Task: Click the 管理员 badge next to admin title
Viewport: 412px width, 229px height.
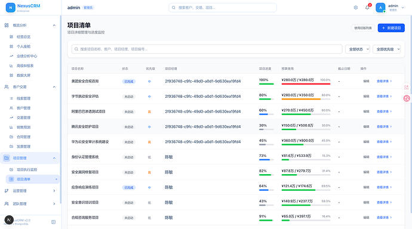Action: (x=88, y=8)
